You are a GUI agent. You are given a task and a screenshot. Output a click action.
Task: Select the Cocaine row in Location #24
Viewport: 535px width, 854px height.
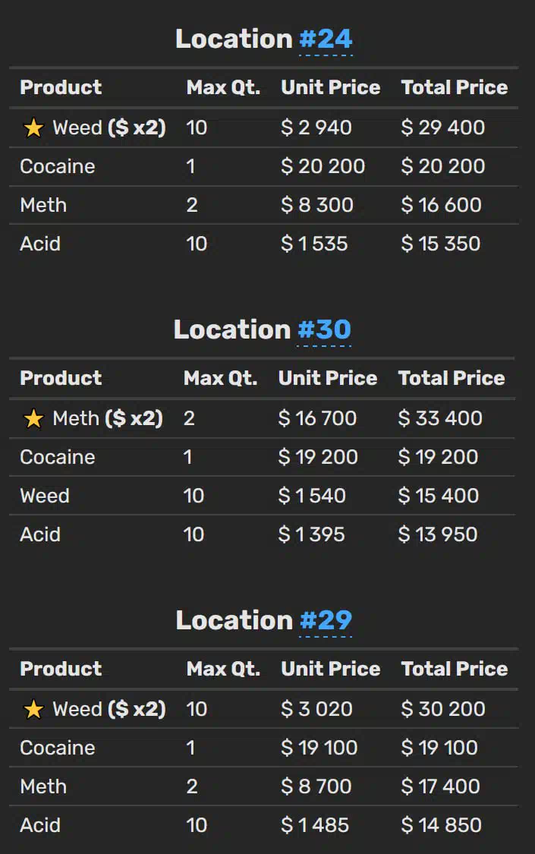pyautogui.click(x=264, y=167)
